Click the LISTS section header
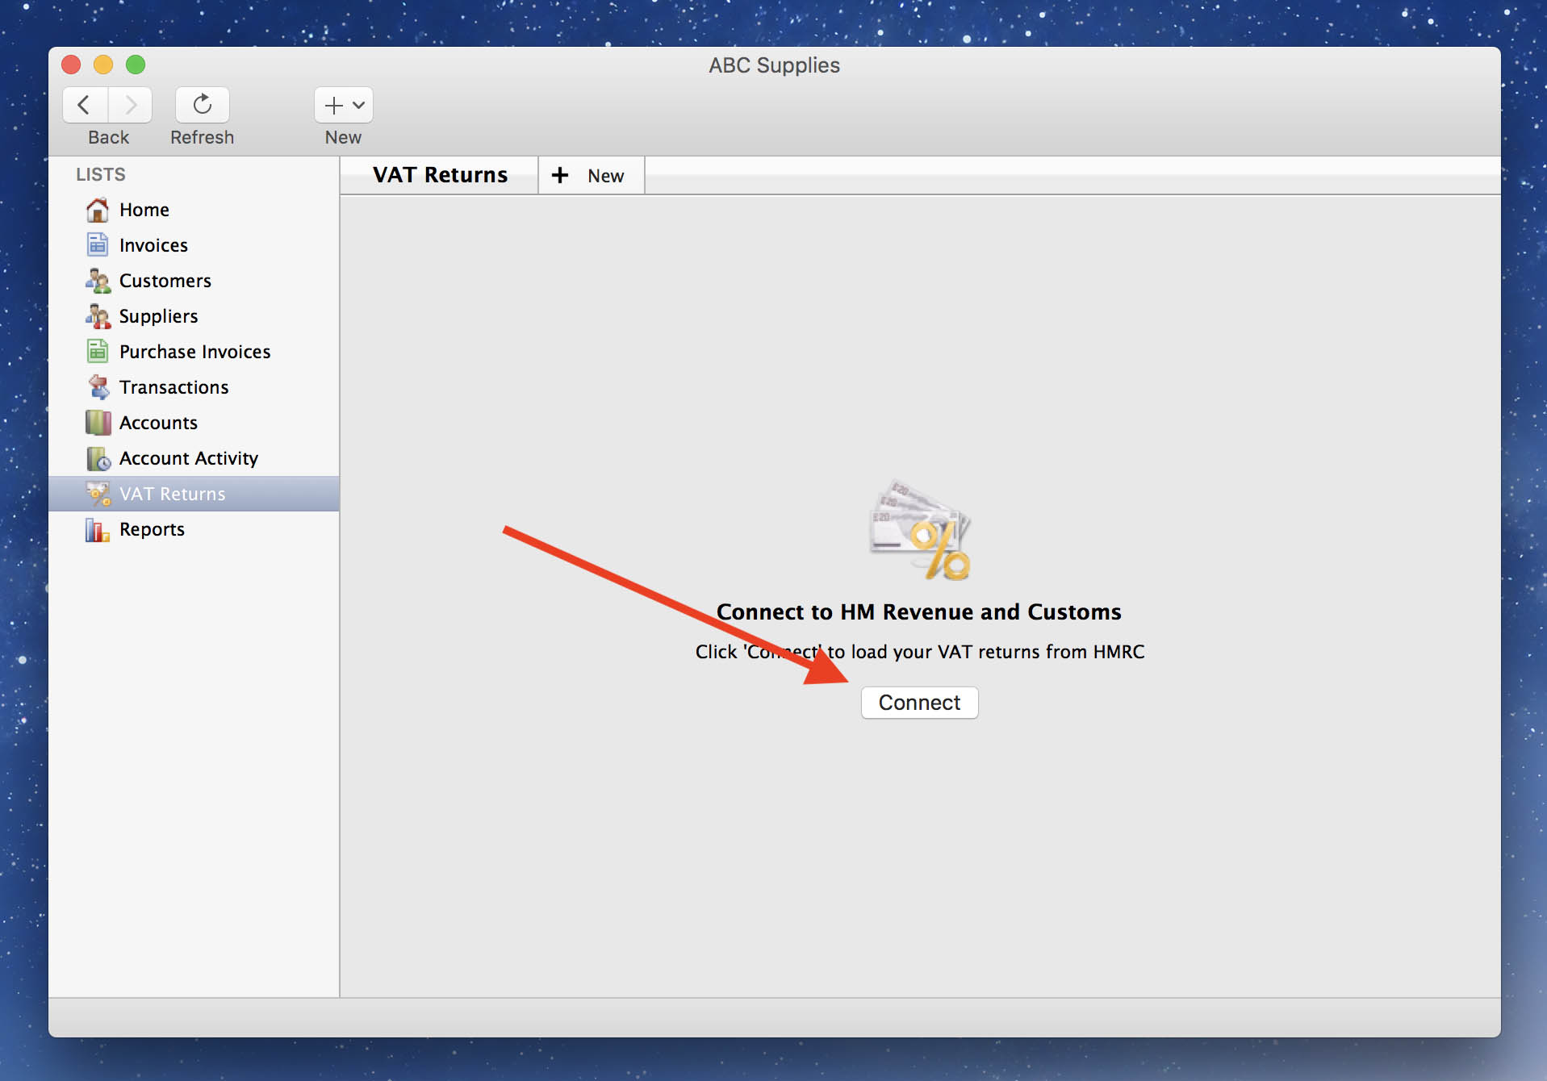Viewport: 1547px width, 1081px height. pos(101,174)
